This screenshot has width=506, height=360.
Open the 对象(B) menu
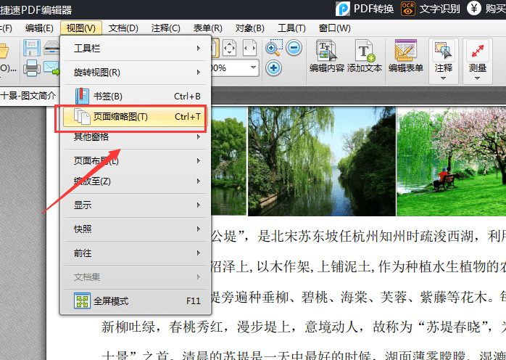point(250,28)
